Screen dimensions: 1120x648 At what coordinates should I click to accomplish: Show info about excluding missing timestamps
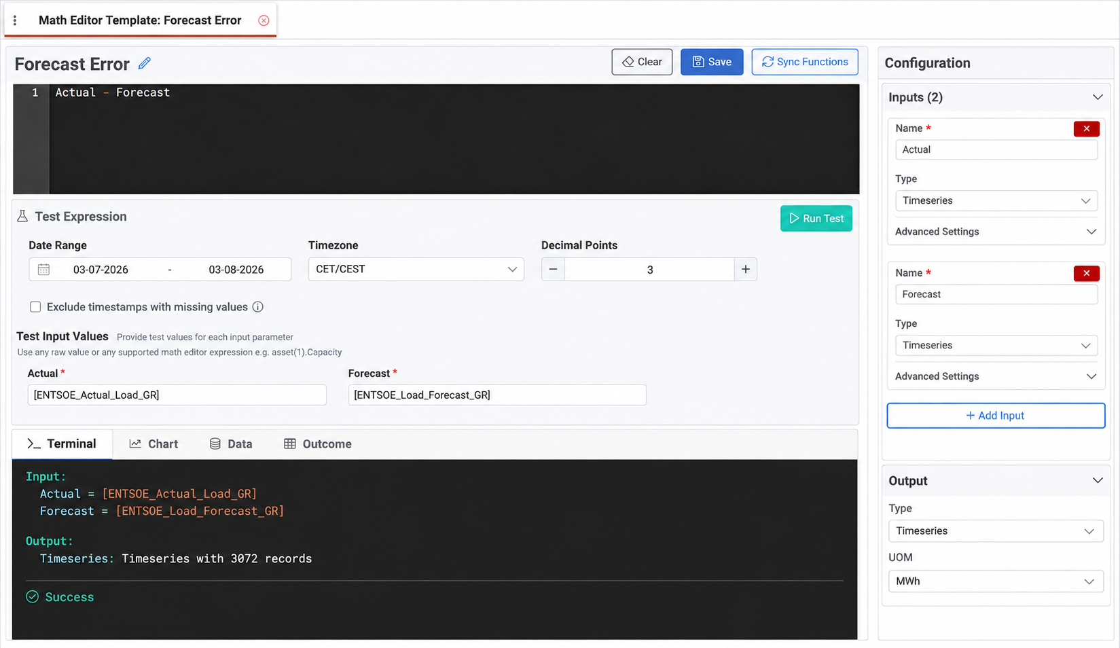tap(258, 307)
